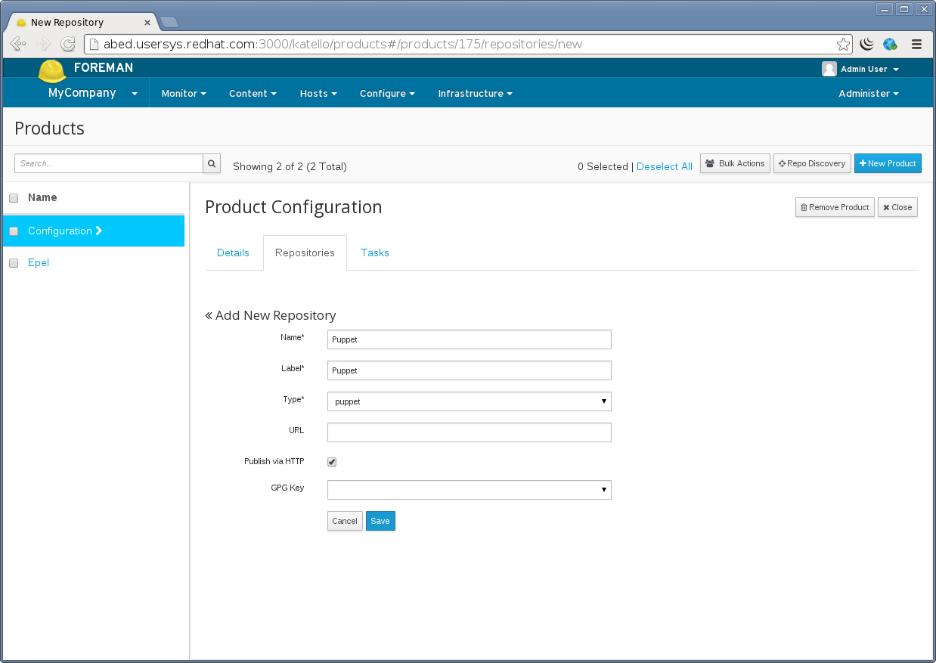Viewport: 936px width, 663px height.
Task: Close the New Repository browser tab
Action: click(147, 23)
